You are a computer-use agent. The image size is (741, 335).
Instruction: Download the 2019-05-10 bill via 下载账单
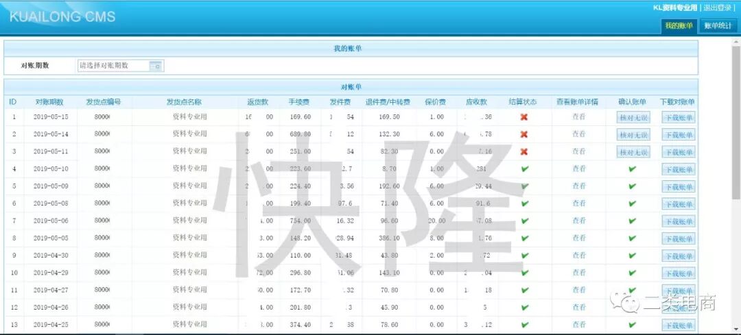678,169
